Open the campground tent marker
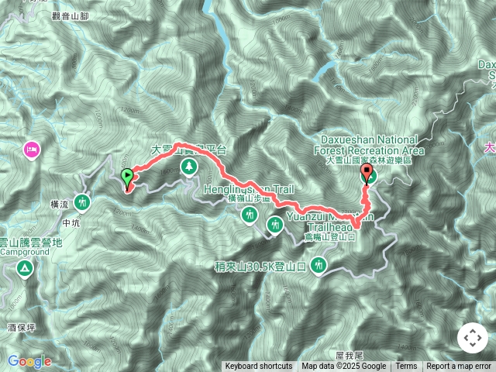 pyautogui.click(x=24, y=269)
